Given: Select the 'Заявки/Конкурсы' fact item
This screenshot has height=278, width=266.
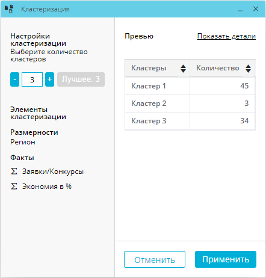Looking at the screenshot, I should (x=53, y=171).
